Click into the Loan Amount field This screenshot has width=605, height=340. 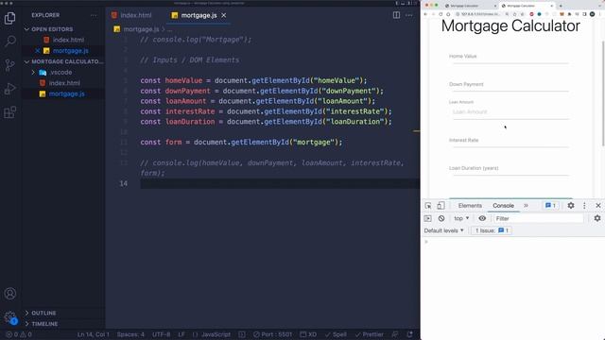pos(510,112)
